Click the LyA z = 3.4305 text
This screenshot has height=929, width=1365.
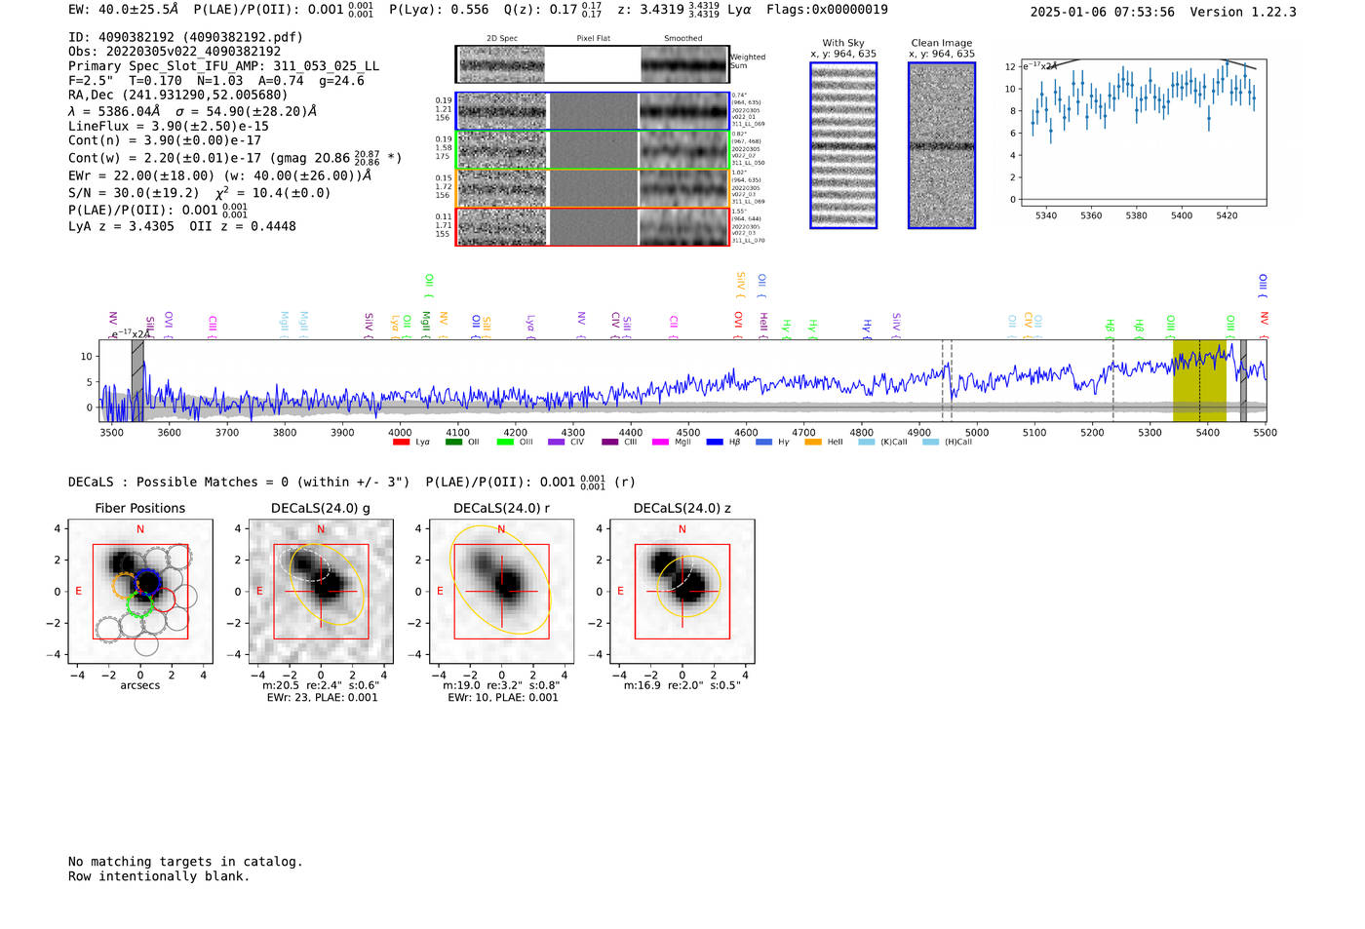[x=121, y=226]
